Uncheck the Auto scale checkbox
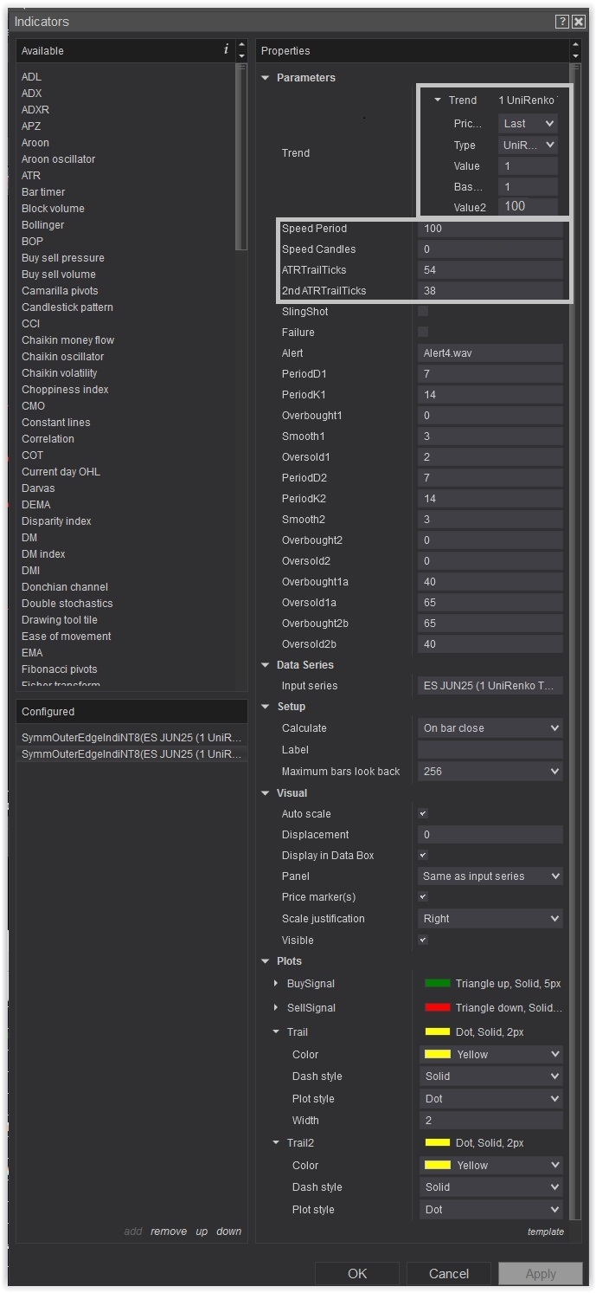This screenshot has width=596, height=1293. tap(423, 814)
